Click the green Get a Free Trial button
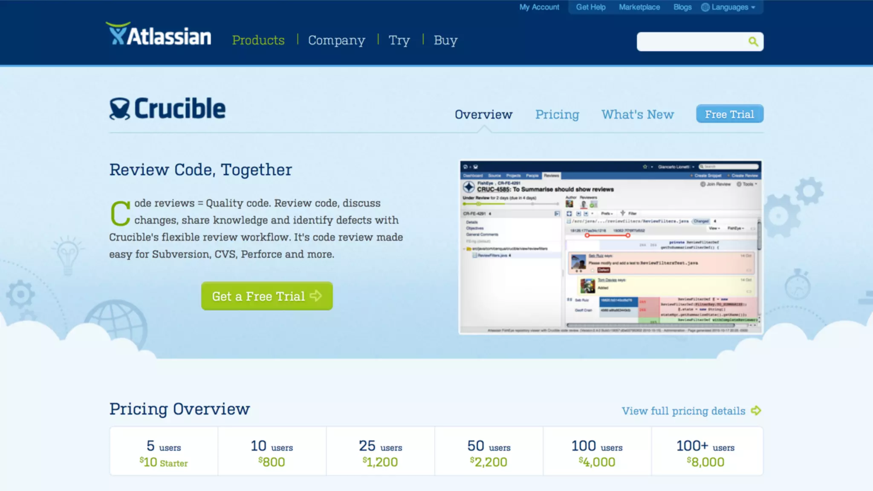 (267, 296)
